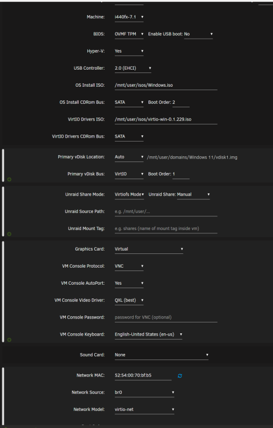
Task: Change VM Console Protocol from VNC
Action: coord(129,266)
